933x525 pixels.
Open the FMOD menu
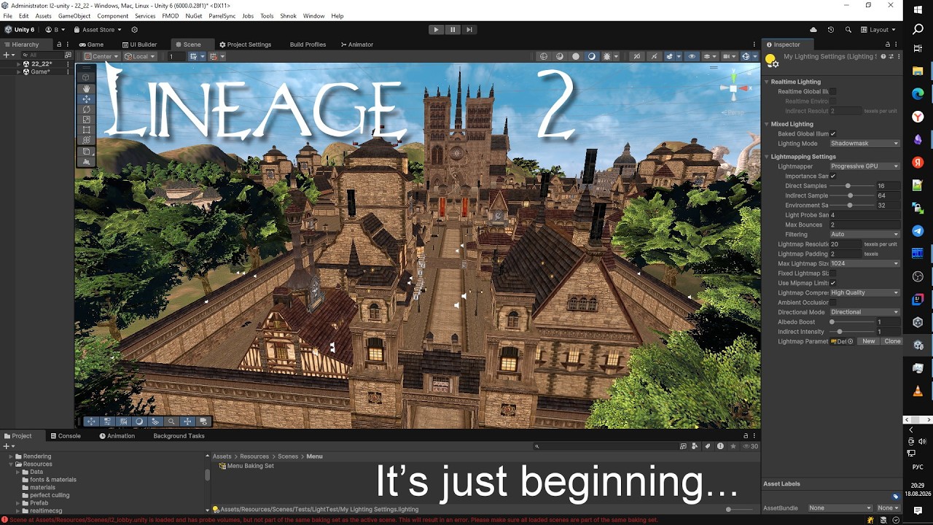pyautogui.click(x=170, y=16)
